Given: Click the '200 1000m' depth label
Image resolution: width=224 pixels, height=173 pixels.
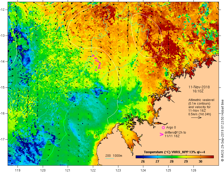Looking at the screenshot, I should [x=114, y=156].
